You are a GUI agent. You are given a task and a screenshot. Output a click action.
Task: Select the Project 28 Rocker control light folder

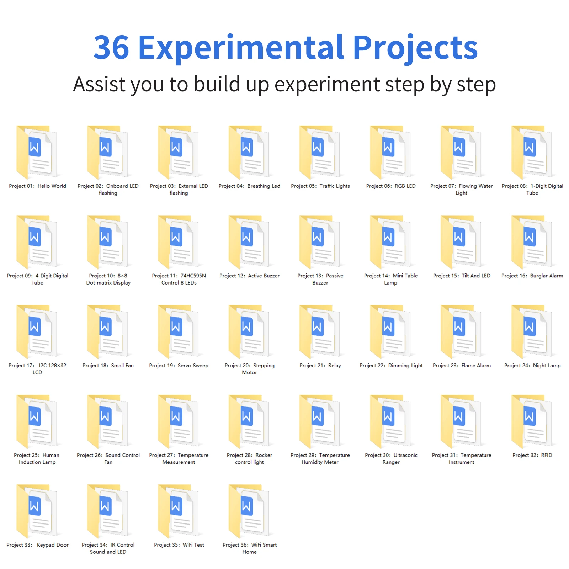tap(249, 421)
